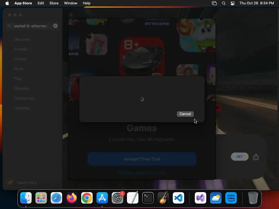Open the Discover section
Viewport: 279px width, 209px height.
click(x=22, y=39)
